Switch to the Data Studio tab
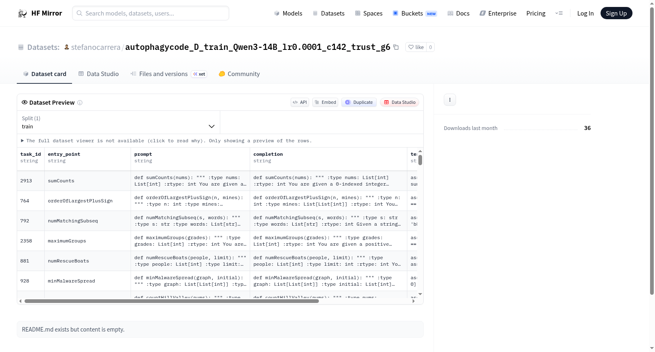 (x=98, y=74)
